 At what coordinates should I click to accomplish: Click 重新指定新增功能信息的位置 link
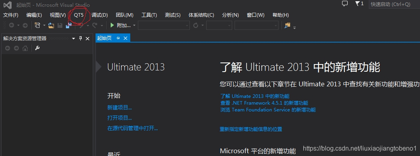[x=251, y=129]
